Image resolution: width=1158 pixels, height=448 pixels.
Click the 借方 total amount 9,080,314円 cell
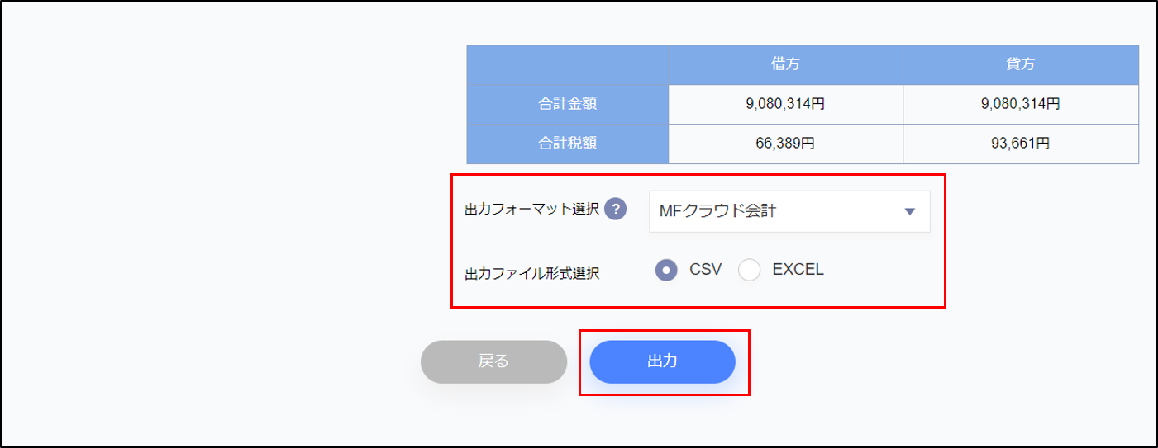[785, 103]
